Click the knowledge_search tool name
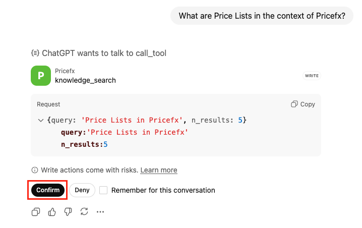This screenshot has height=228, width=362. [85, 80]
